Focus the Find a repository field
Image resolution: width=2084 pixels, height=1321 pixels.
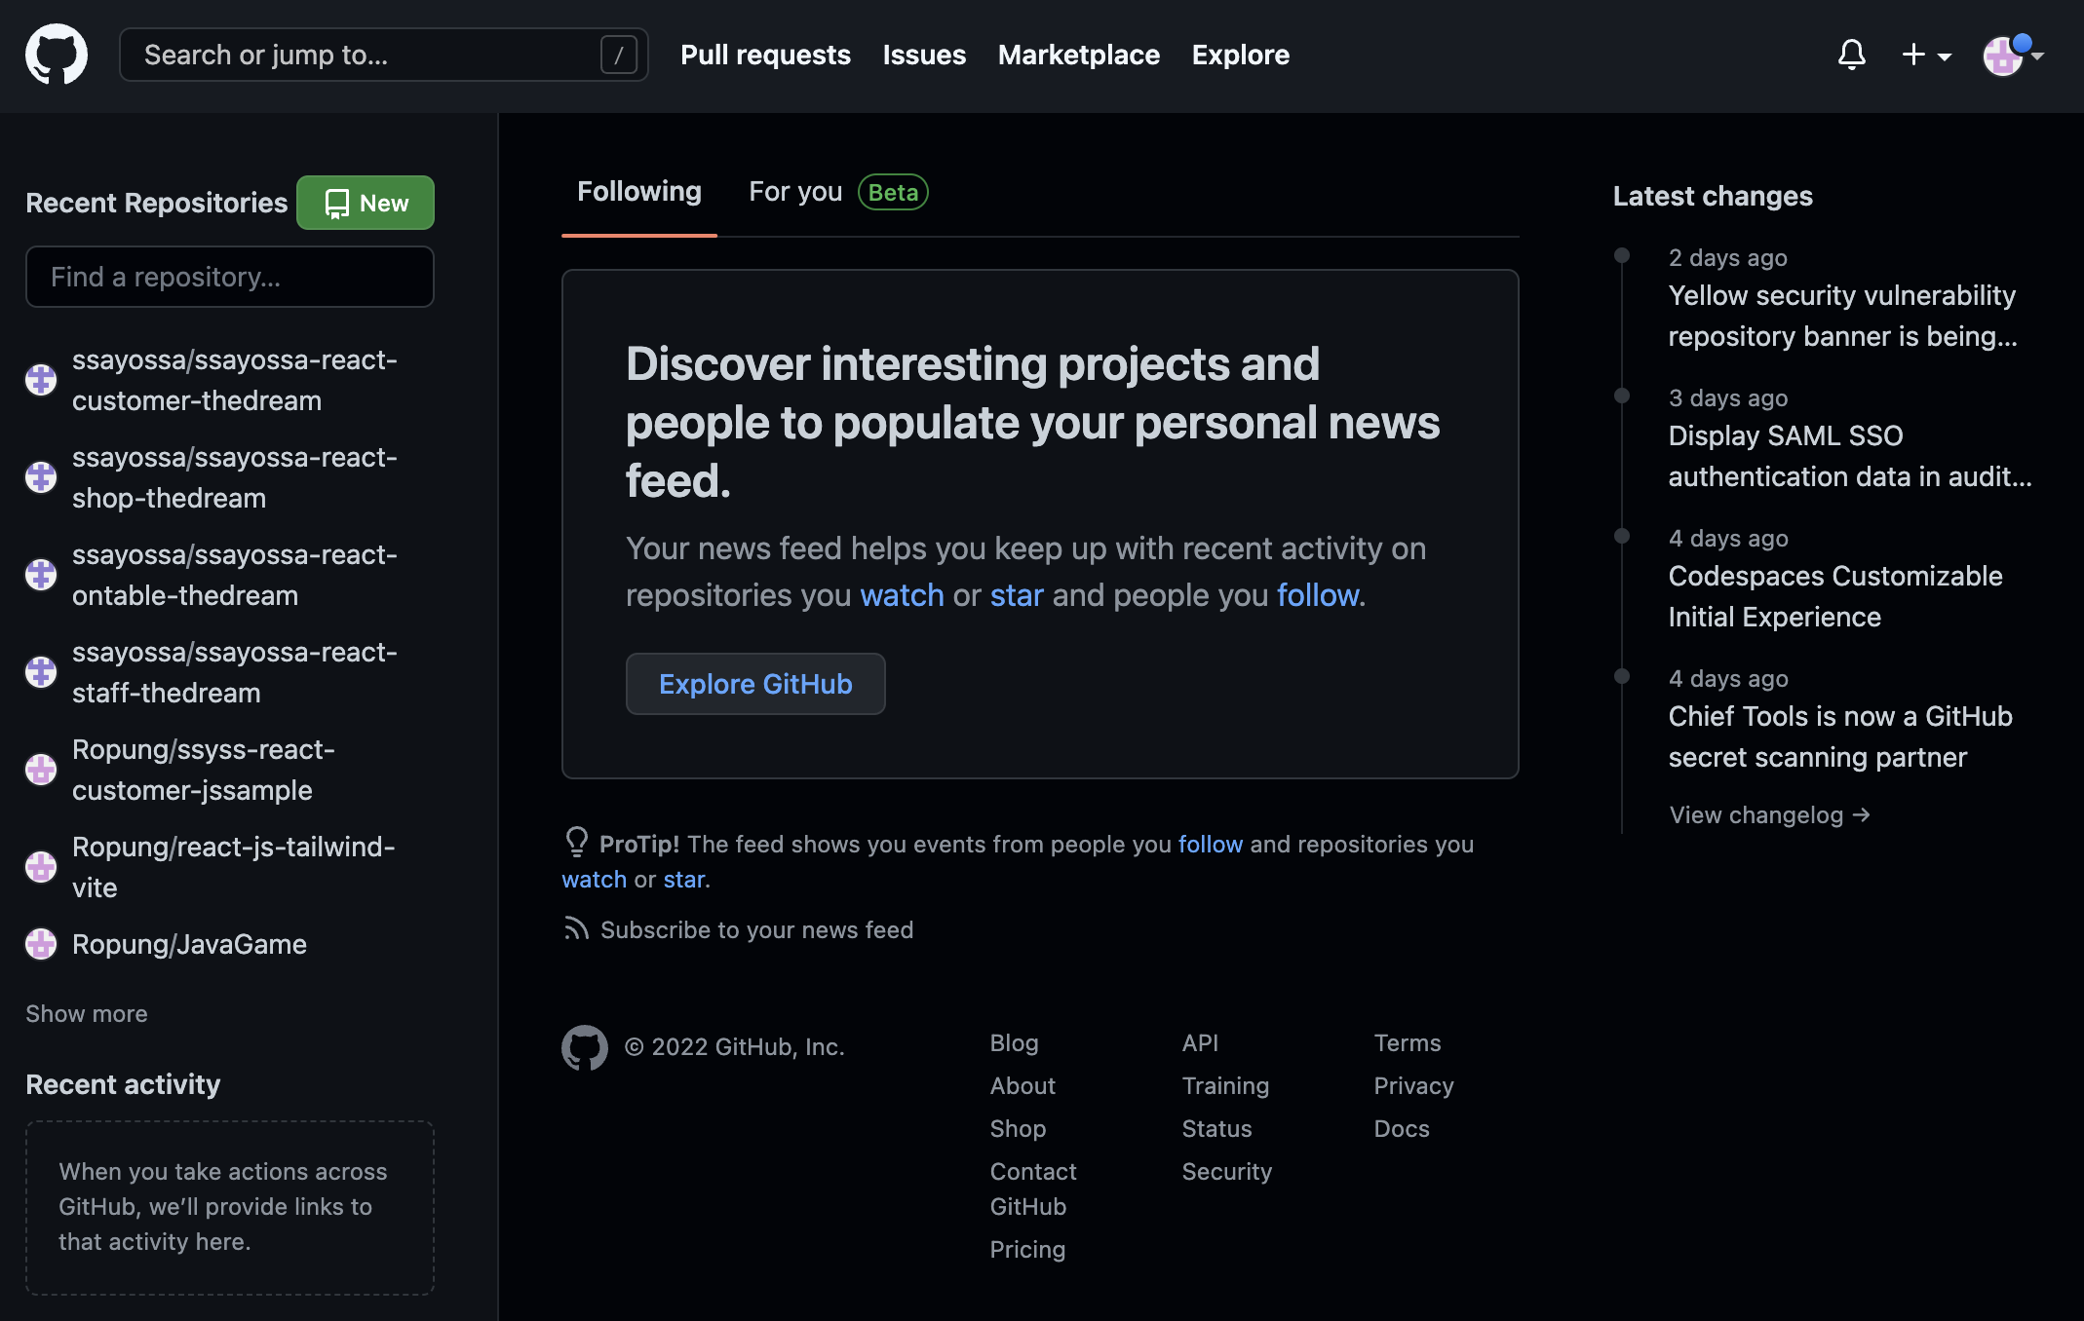230,277
